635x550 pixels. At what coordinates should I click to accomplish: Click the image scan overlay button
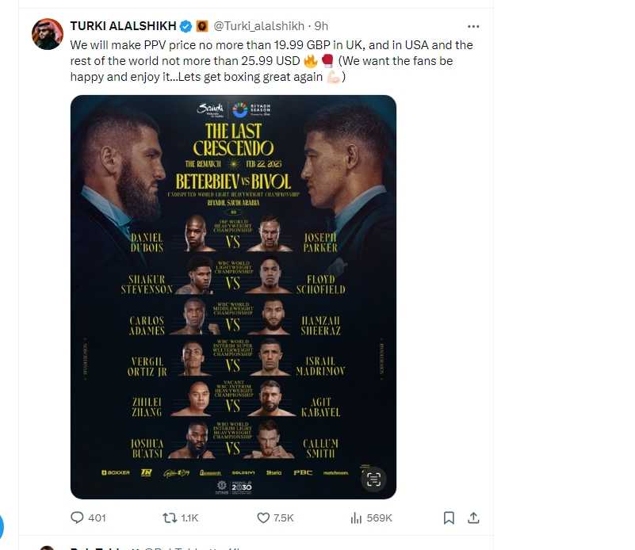click(373, 479)
